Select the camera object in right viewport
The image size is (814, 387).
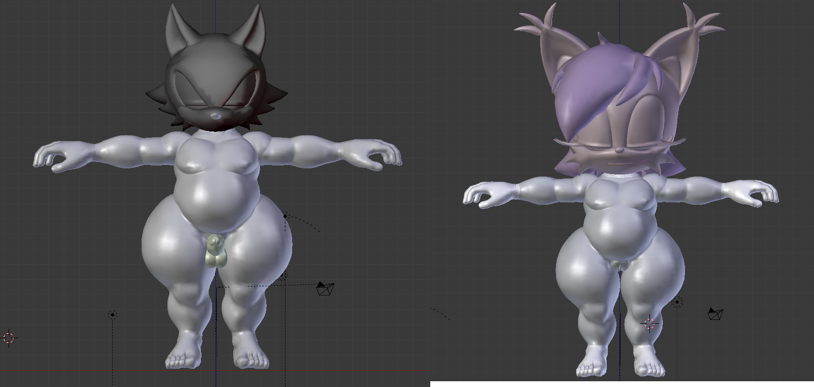715,314
